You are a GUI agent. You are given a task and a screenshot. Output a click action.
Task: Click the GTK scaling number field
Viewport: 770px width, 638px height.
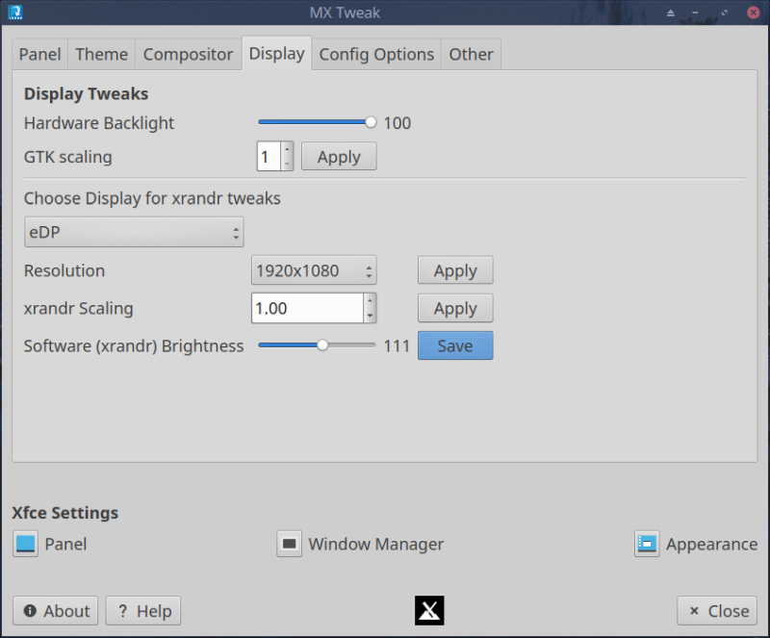269,157
